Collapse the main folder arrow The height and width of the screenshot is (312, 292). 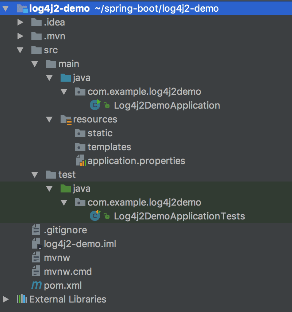coord(35,64)
